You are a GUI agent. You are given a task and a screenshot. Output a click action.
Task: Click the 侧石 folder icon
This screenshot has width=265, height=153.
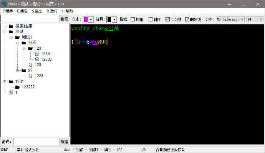click(x=24, y=43)
